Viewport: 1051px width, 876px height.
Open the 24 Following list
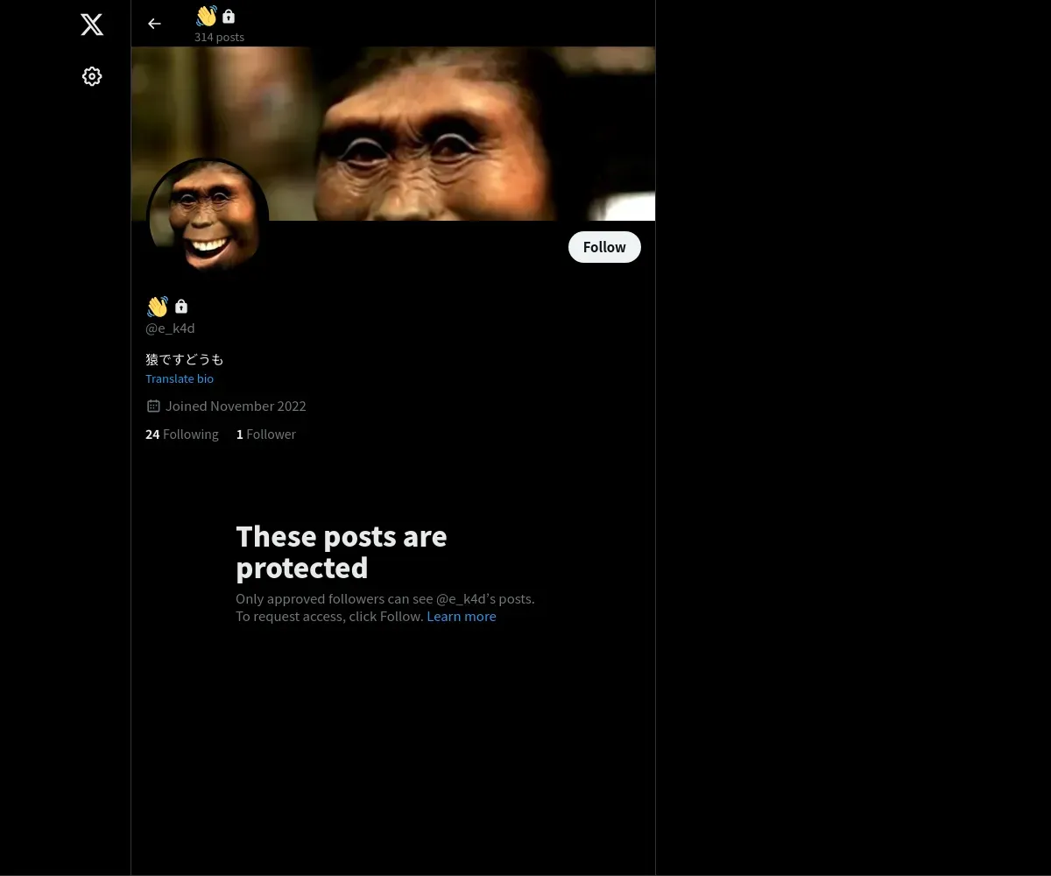[182, 434]
